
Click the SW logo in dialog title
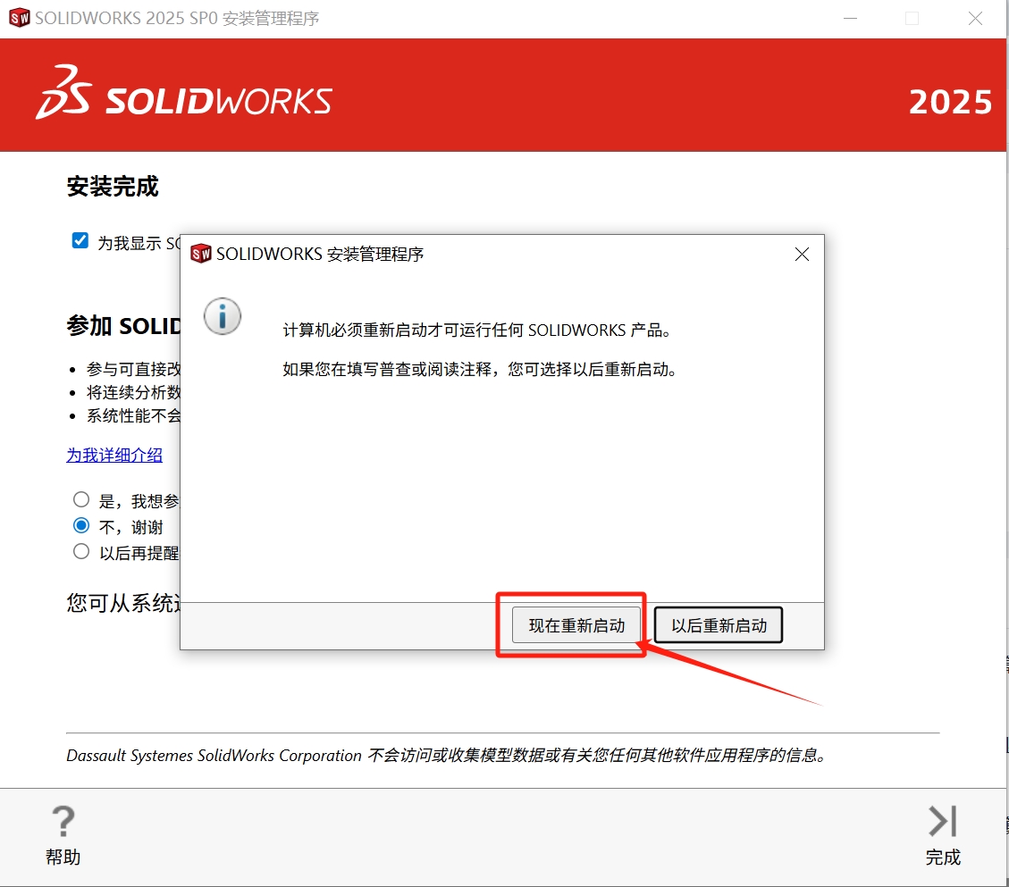click(x=201, y=254)
